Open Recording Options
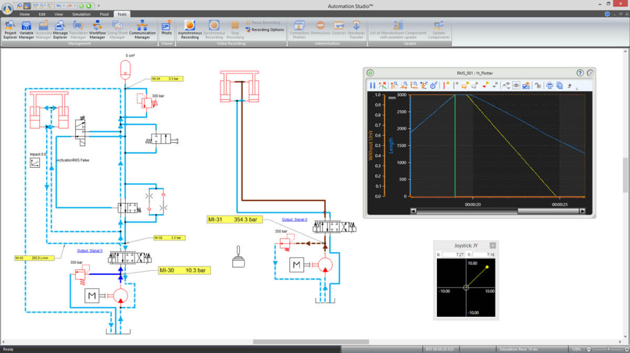Screen dimensions: 630x353 coord(265,30)
